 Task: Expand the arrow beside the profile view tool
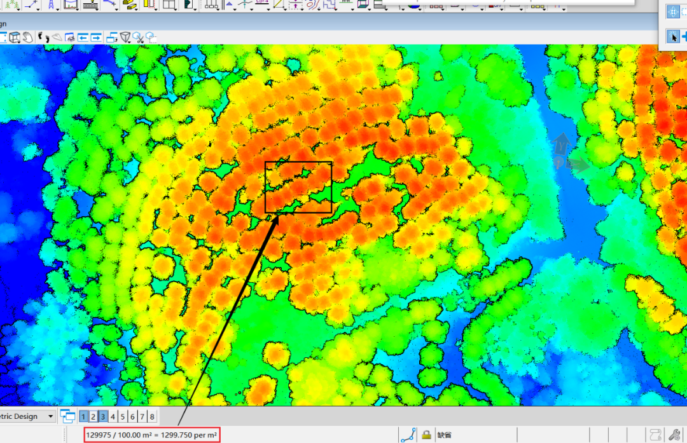tap(77, 9)
